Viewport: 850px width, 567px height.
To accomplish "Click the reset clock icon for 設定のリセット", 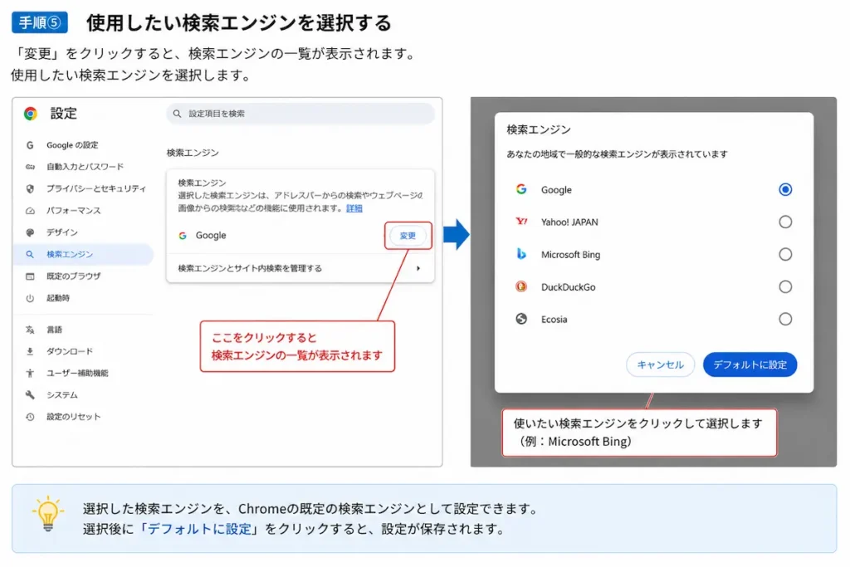I will tap(30, 417).
